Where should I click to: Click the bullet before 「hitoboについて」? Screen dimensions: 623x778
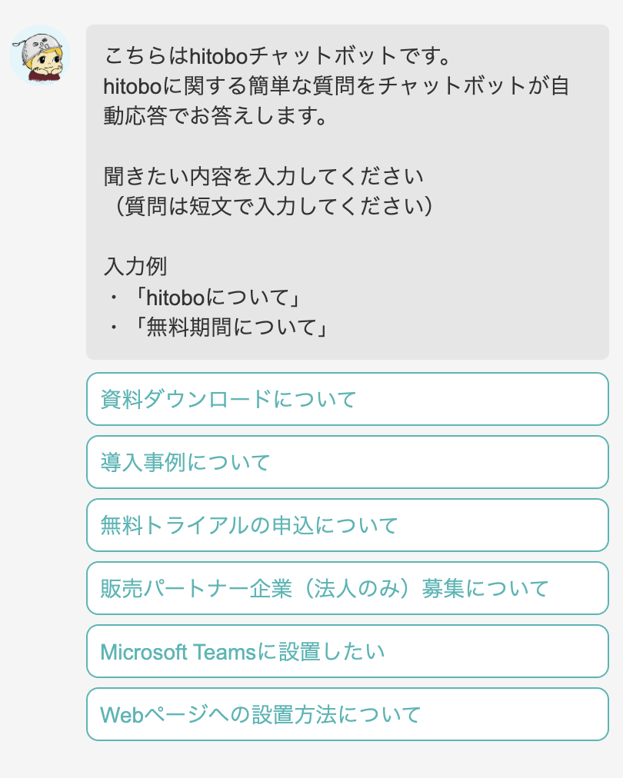coord(114,298)
